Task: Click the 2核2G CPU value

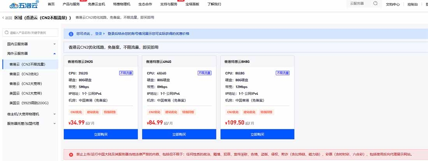Action: coord(83,73)
